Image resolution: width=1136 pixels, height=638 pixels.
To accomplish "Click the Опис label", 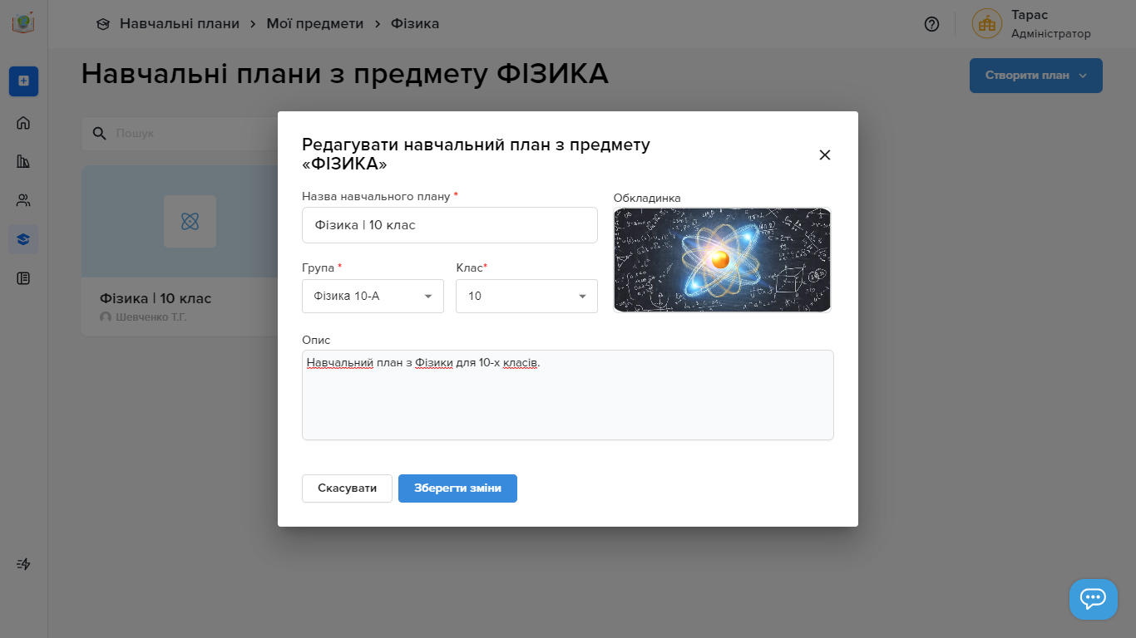I will pos(316,340).
